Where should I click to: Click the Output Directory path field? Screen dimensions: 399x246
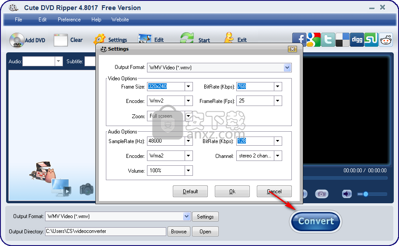105,231
